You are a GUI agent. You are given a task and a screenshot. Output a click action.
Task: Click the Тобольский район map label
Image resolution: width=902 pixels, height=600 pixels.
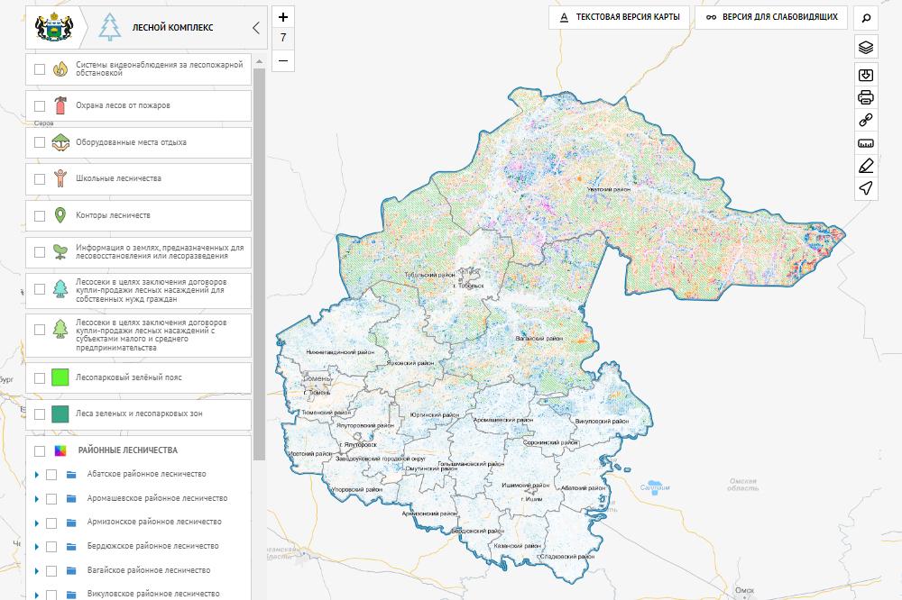pos(429,275)
